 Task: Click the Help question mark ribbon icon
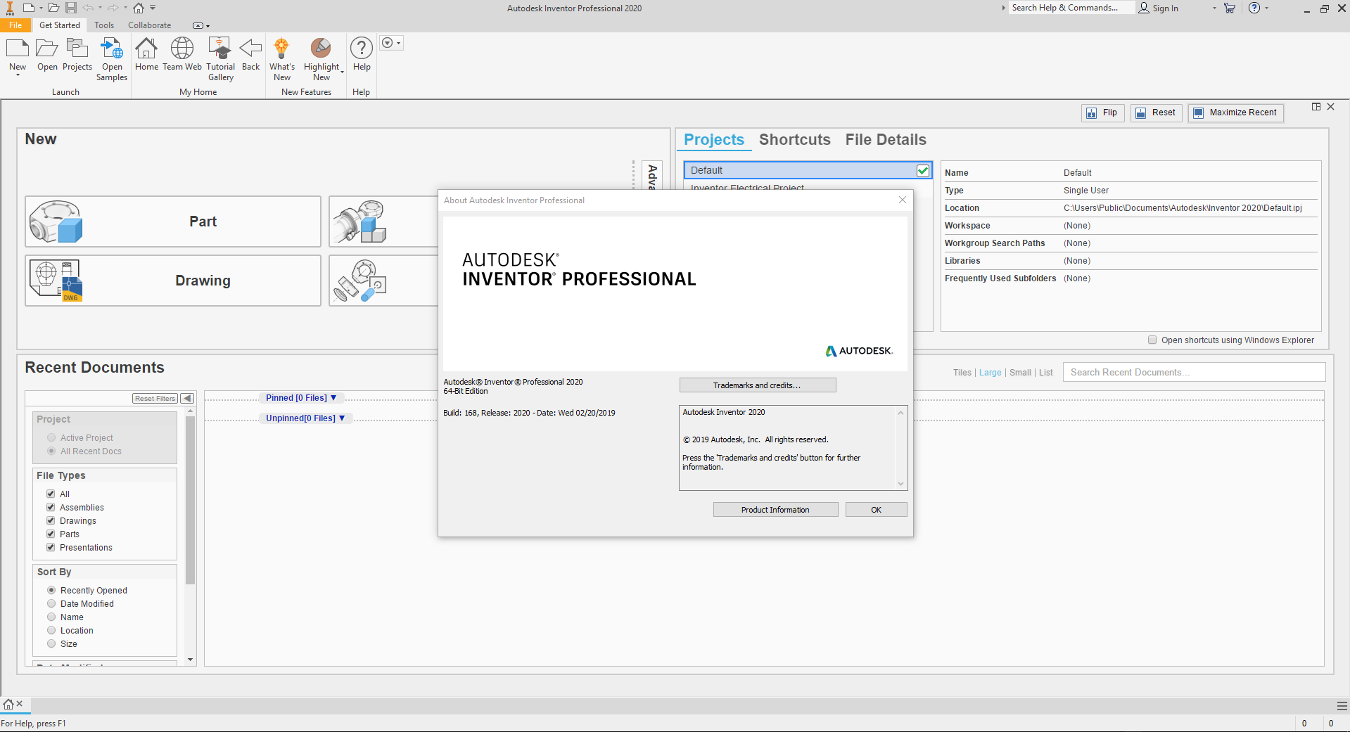click(362, 49)
